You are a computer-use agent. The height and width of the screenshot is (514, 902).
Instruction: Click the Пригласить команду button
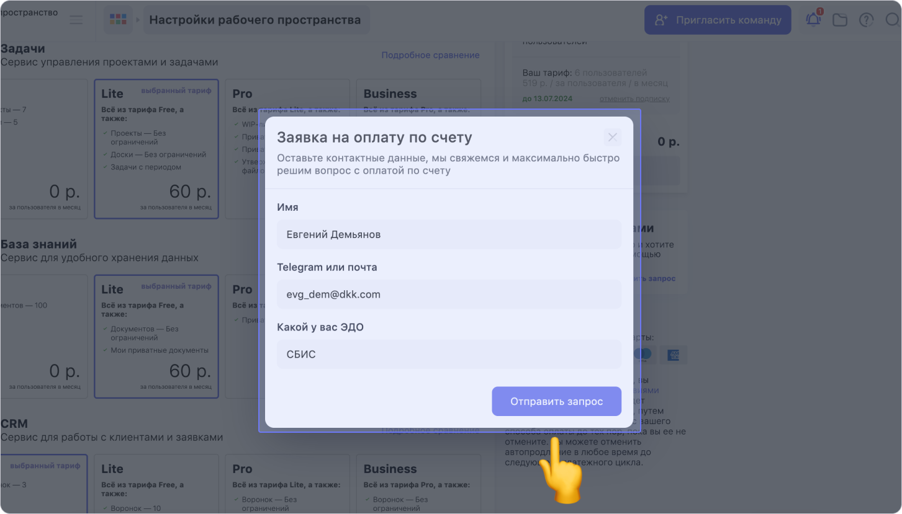point(718,20)
